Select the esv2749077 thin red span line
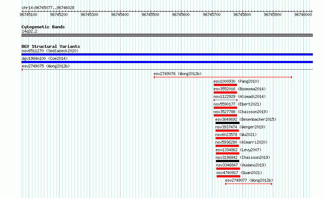Viewport: 323px width, 198px height. coord(249,184)
